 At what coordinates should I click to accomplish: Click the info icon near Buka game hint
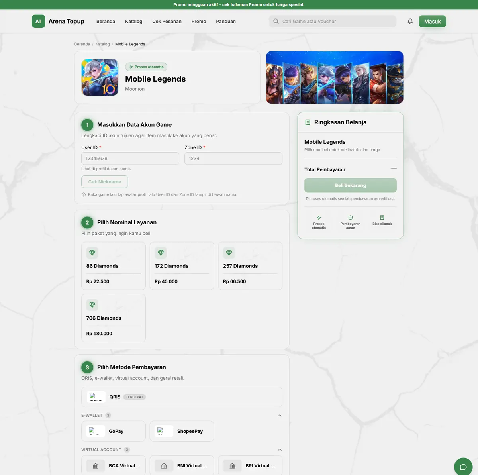tap(84, 195)
